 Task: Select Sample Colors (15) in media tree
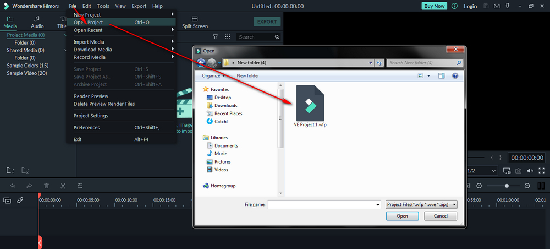[28, 66]
